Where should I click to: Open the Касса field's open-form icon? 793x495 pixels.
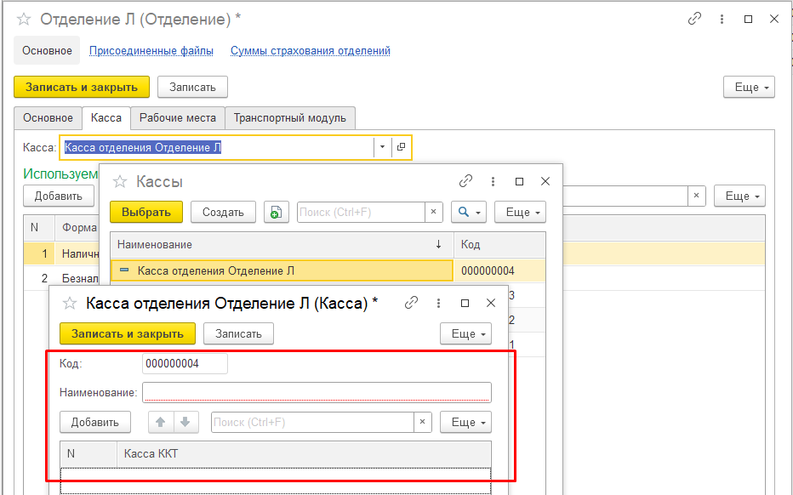point(402,147)
